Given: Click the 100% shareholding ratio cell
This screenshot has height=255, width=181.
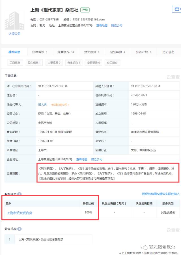Looking at the screenshot, I should coord(88,212).
